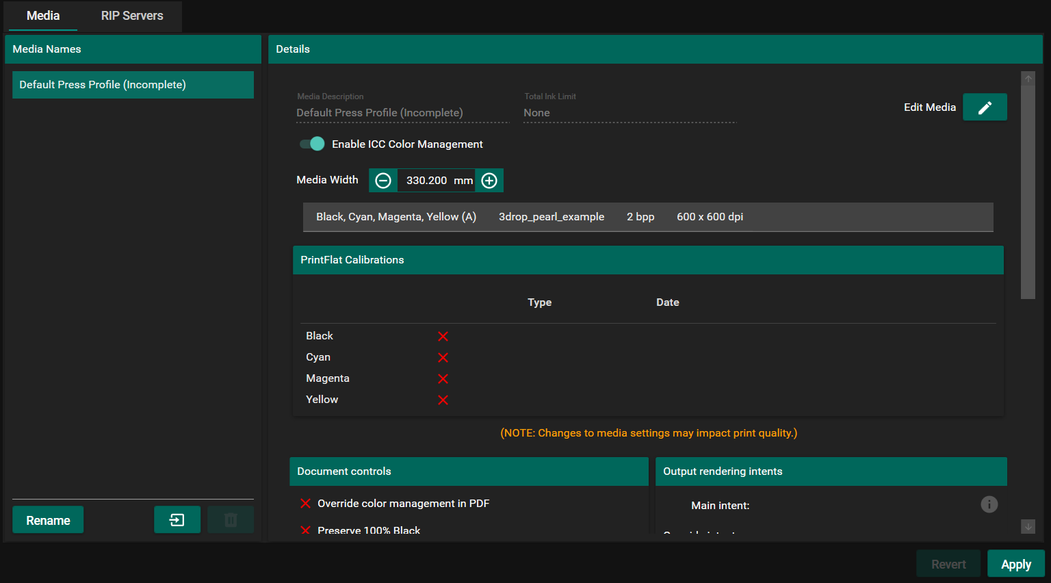1051x583 pixels.
Task: Select the Media tab
Action: [43, 16]
